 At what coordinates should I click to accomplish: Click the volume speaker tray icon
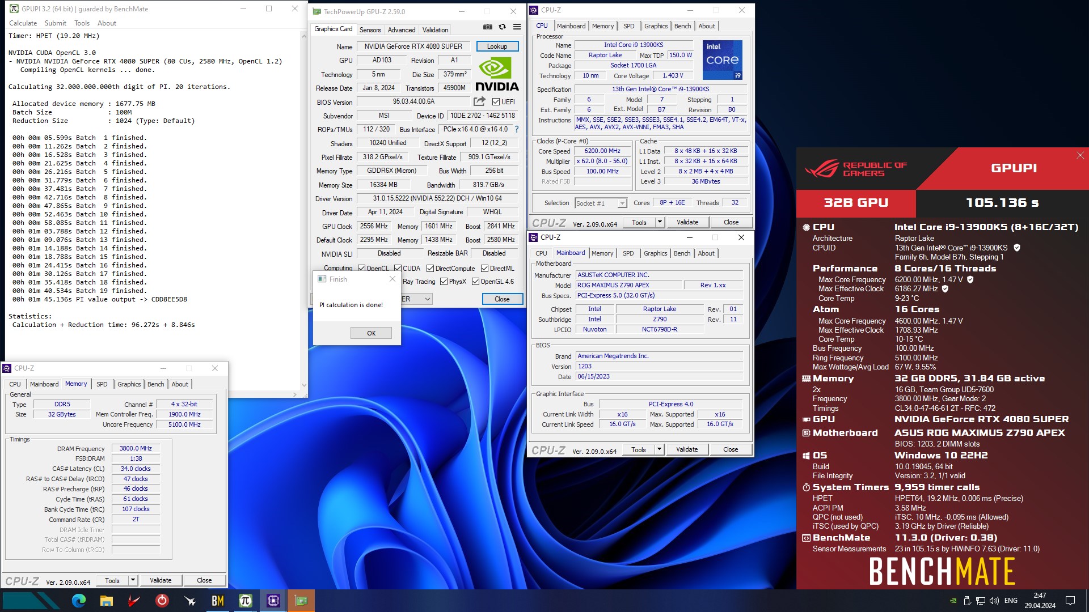pos(994,601)
